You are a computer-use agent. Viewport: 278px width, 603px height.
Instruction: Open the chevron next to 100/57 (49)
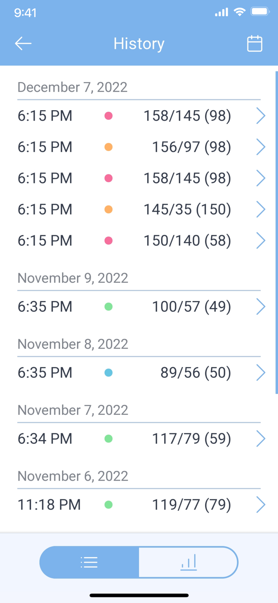(x=260, y=306)
